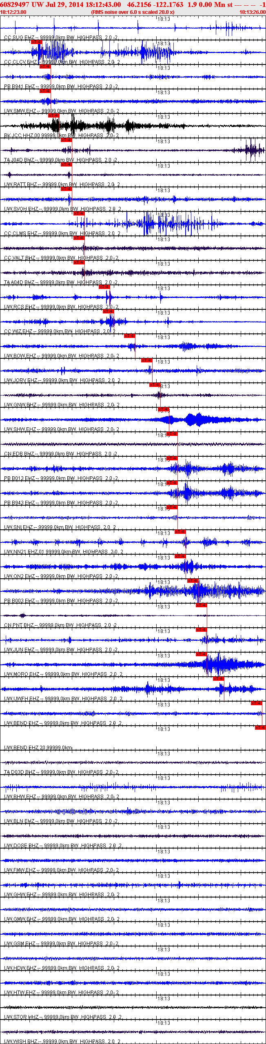Select the pick marker on UW.GNW trace

[x=155, y=385]
